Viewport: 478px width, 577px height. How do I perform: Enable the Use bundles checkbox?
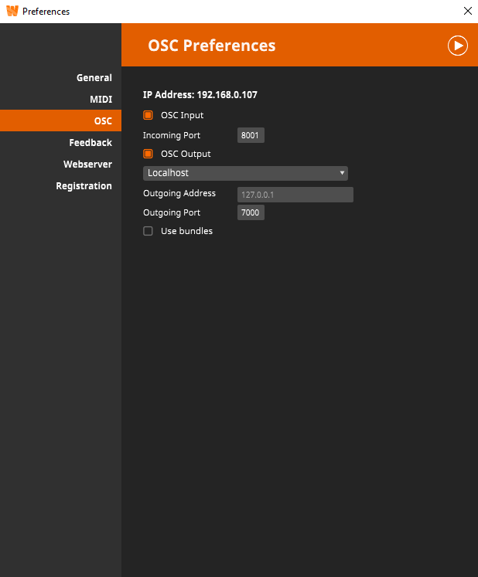coord(148,231)
